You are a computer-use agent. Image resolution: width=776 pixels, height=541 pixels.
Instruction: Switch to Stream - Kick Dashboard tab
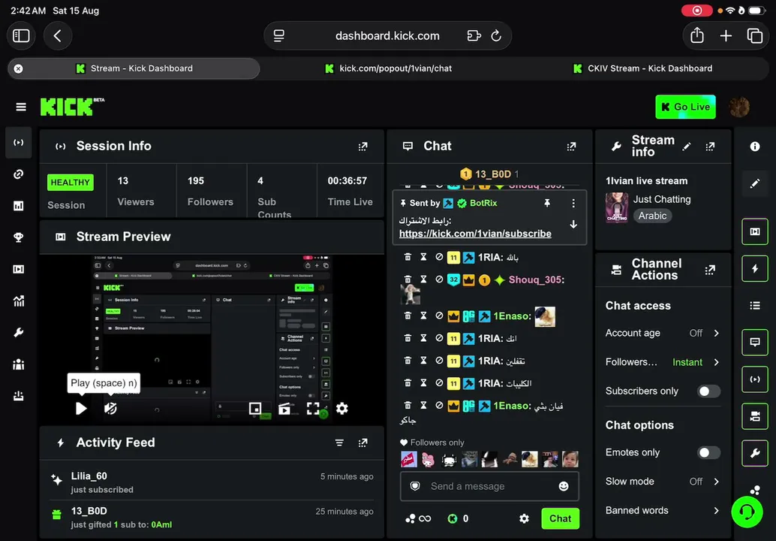click(134, 68)
